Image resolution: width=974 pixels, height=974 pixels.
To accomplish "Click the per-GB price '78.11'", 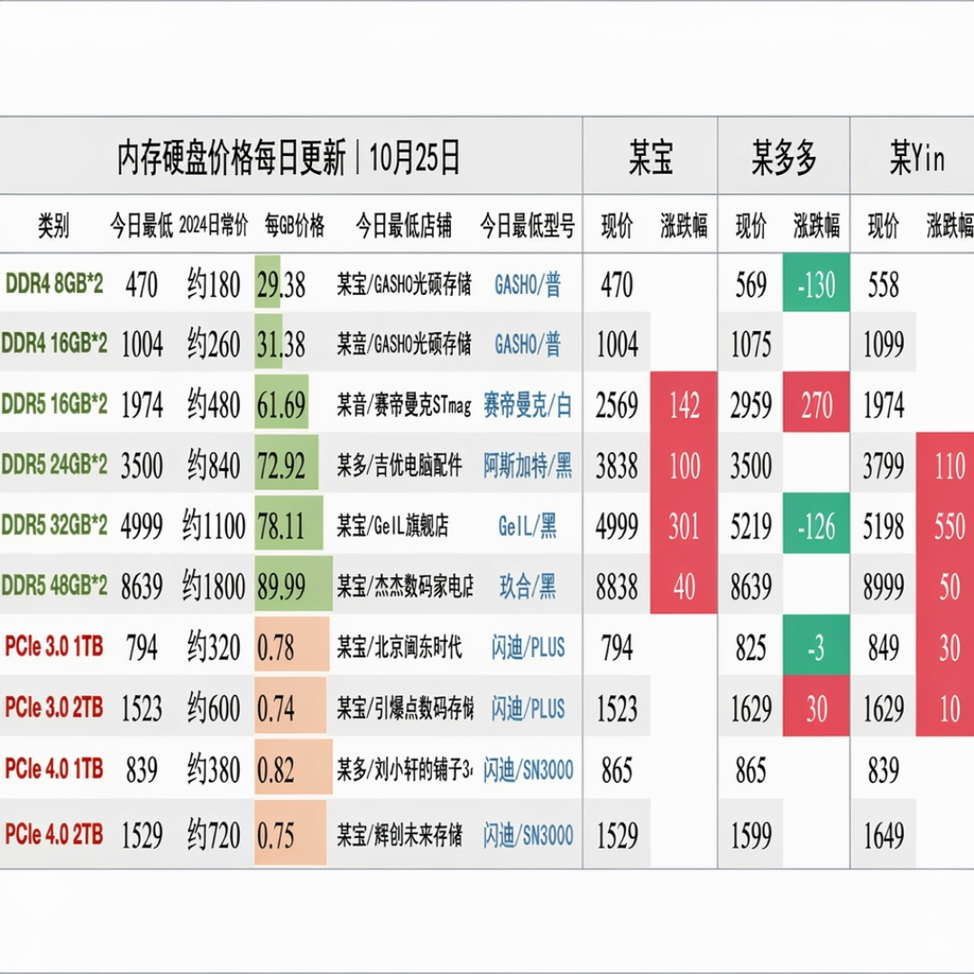I will click(281, 526).
